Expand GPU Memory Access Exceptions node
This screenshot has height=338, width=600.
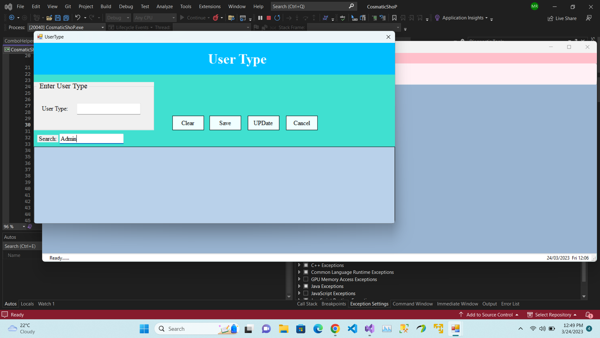(x=299, y=279)
